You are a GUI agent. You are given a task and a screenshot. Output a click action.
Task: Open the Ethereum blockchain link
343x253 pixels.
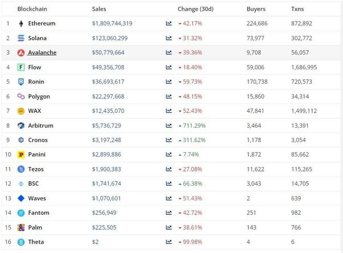pyautogui.click(x=42, y=23)
